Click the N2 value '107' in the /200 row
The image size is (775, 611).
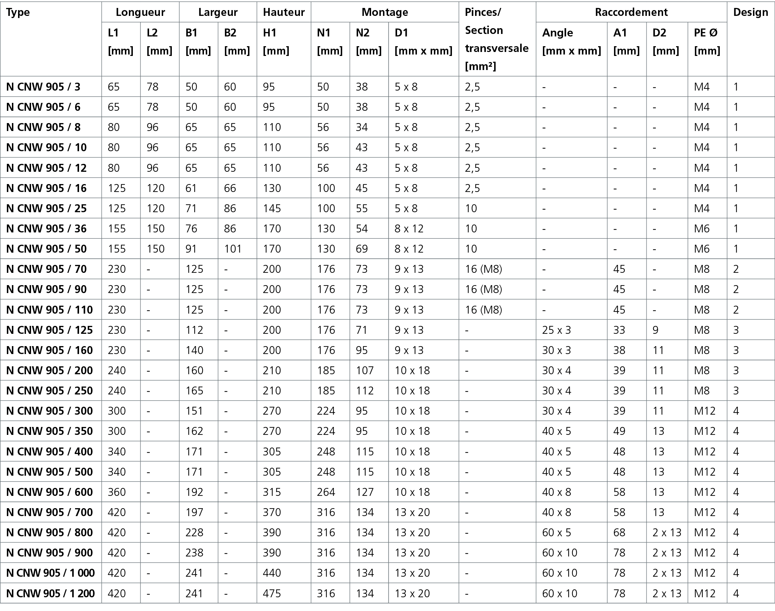click(x=365, y=370)
